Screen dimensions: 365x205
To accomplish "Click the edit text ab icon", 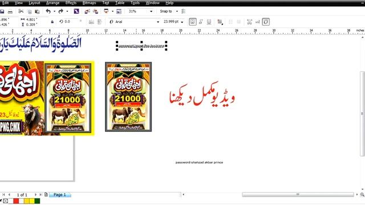I will point(257,22).
